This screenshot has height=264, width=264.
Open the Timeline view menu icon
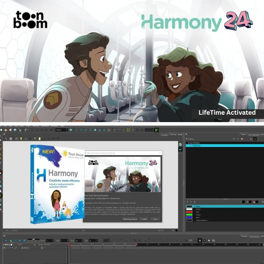point(5,236)
